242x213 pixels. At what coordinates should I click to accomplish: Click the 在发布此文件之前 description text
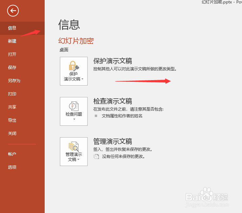(128, 109)
